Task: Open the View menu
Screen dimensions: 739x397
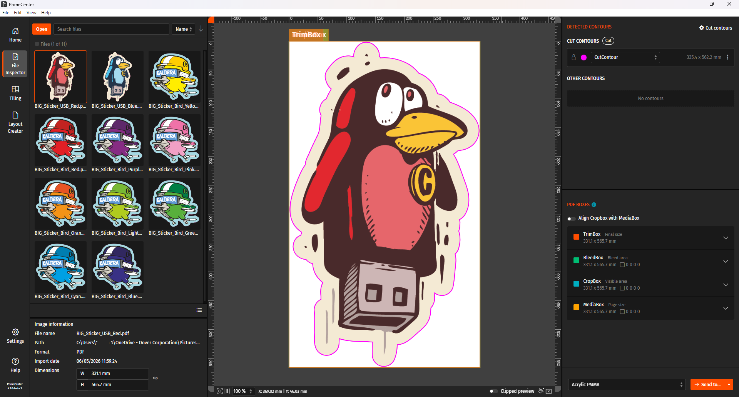Action: 31,13
